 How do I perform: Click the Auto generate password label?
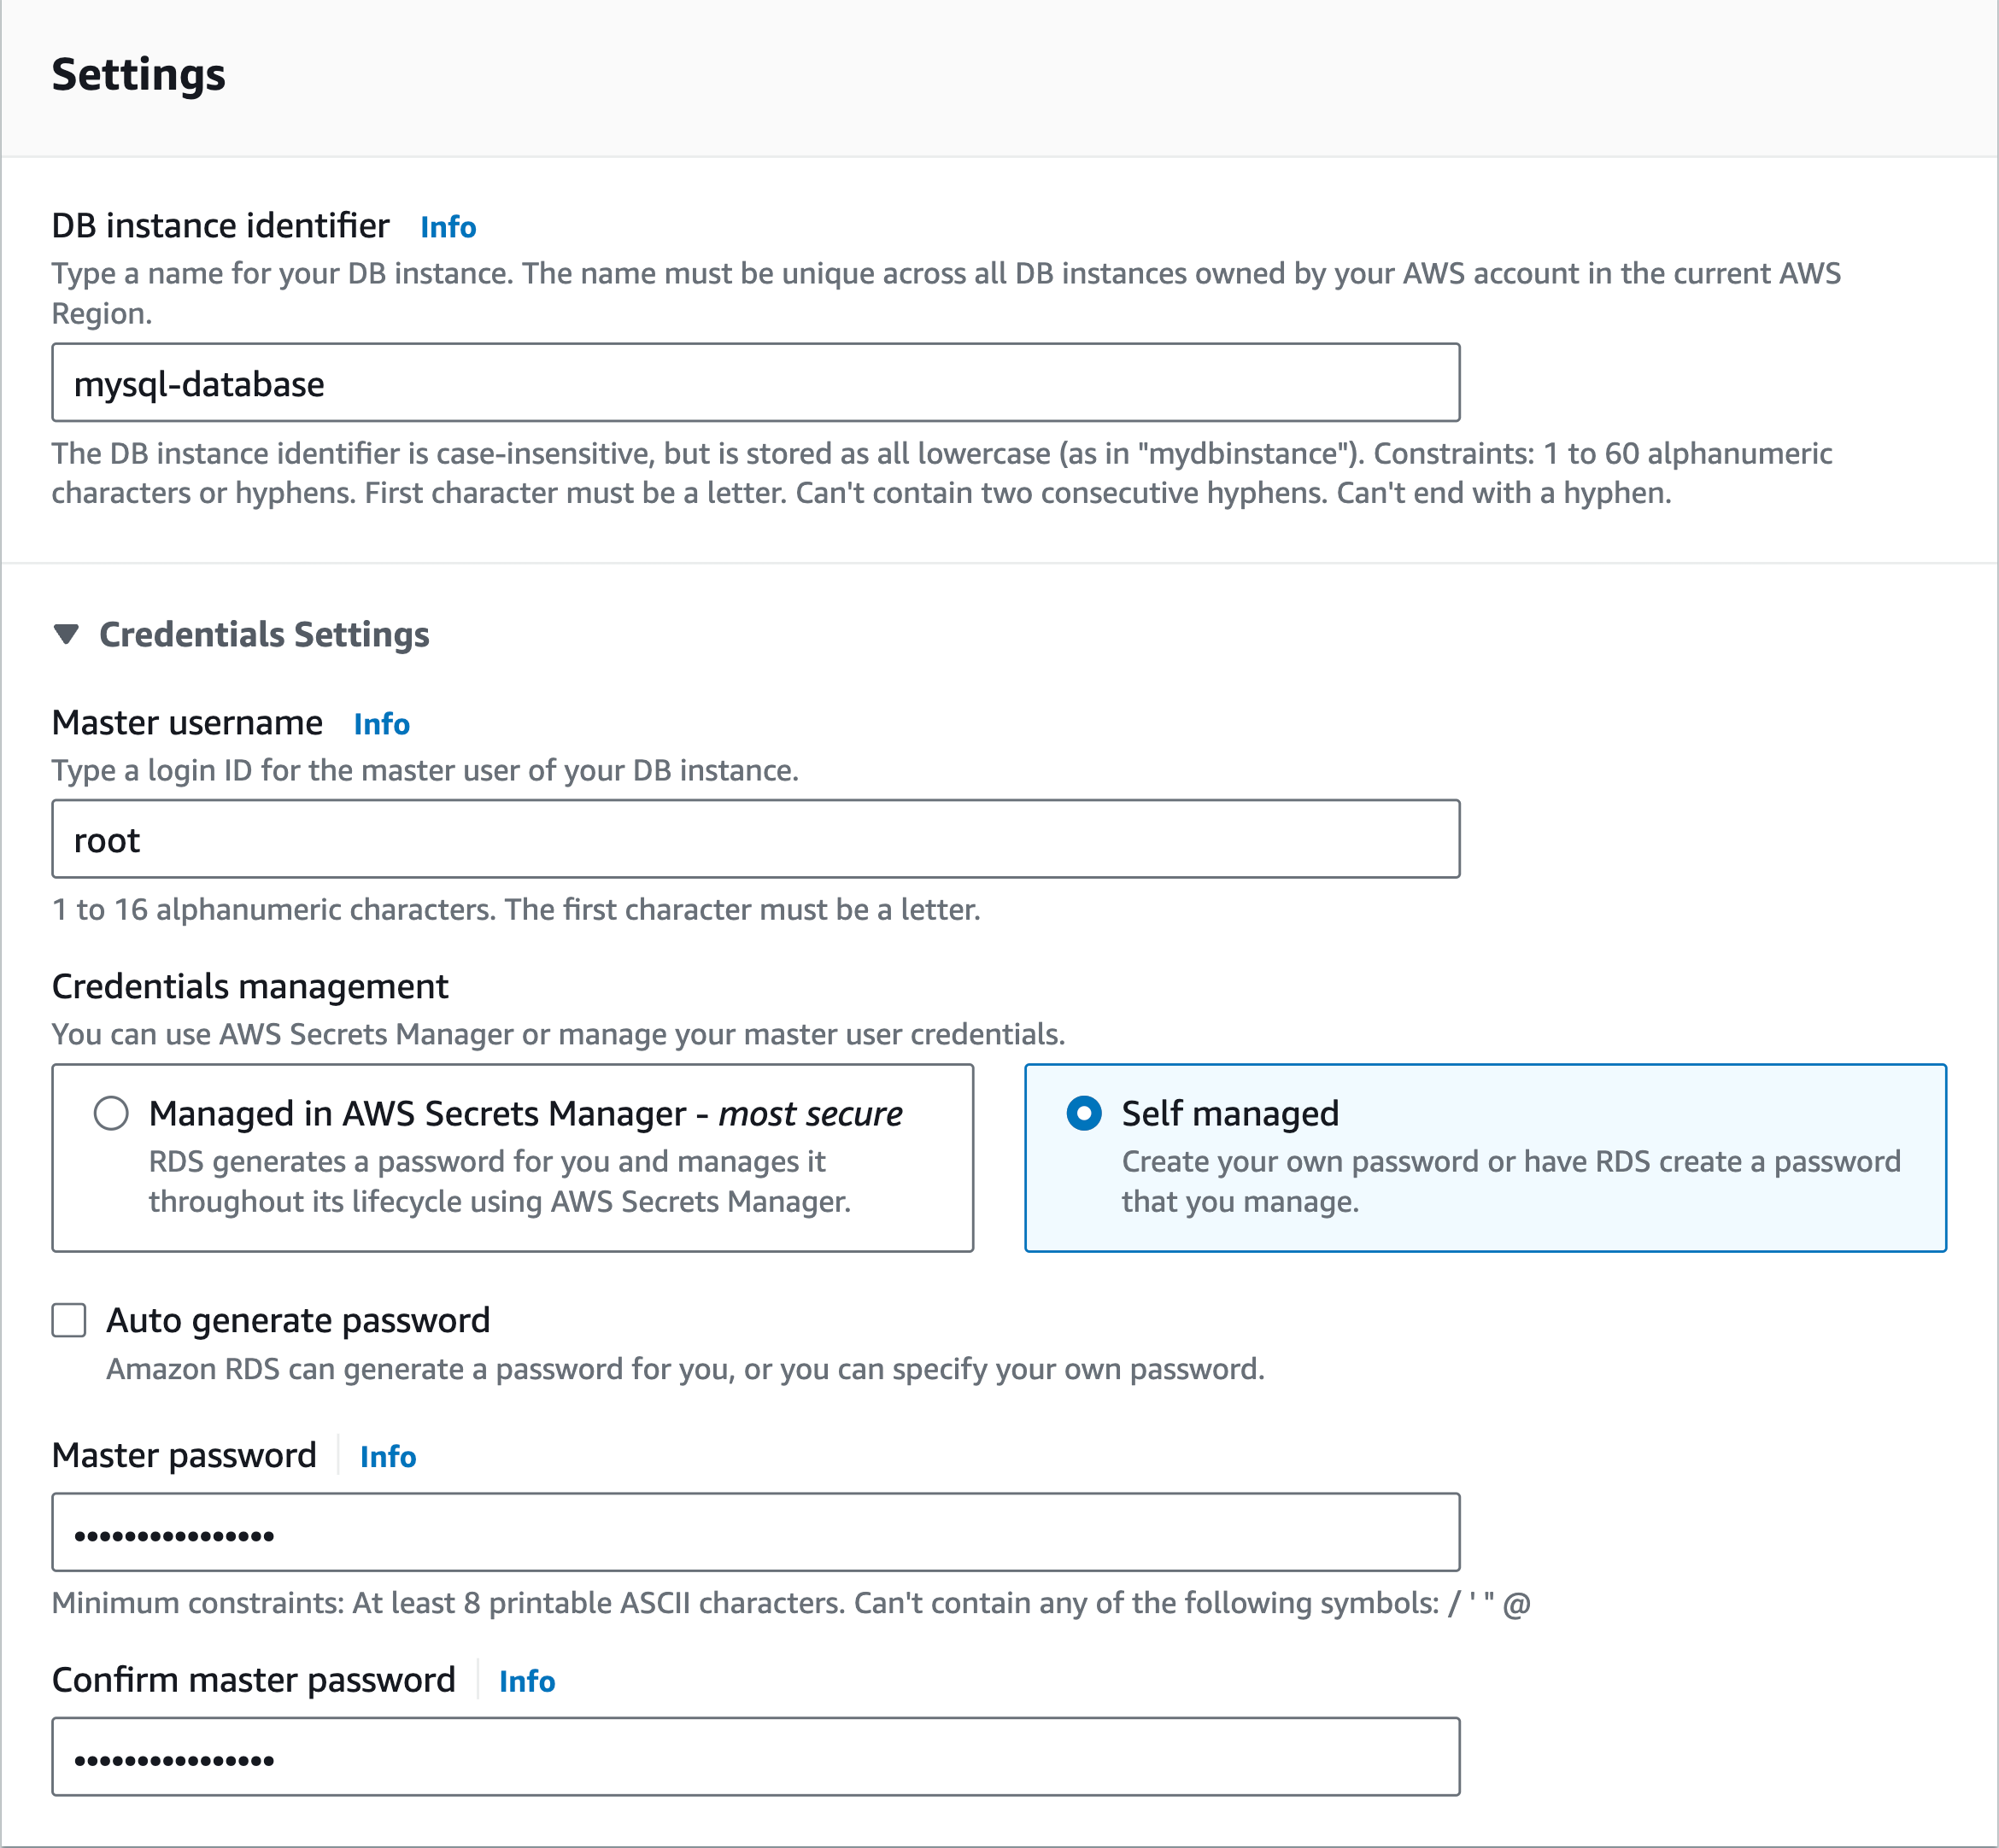[x=298, y=1320]
